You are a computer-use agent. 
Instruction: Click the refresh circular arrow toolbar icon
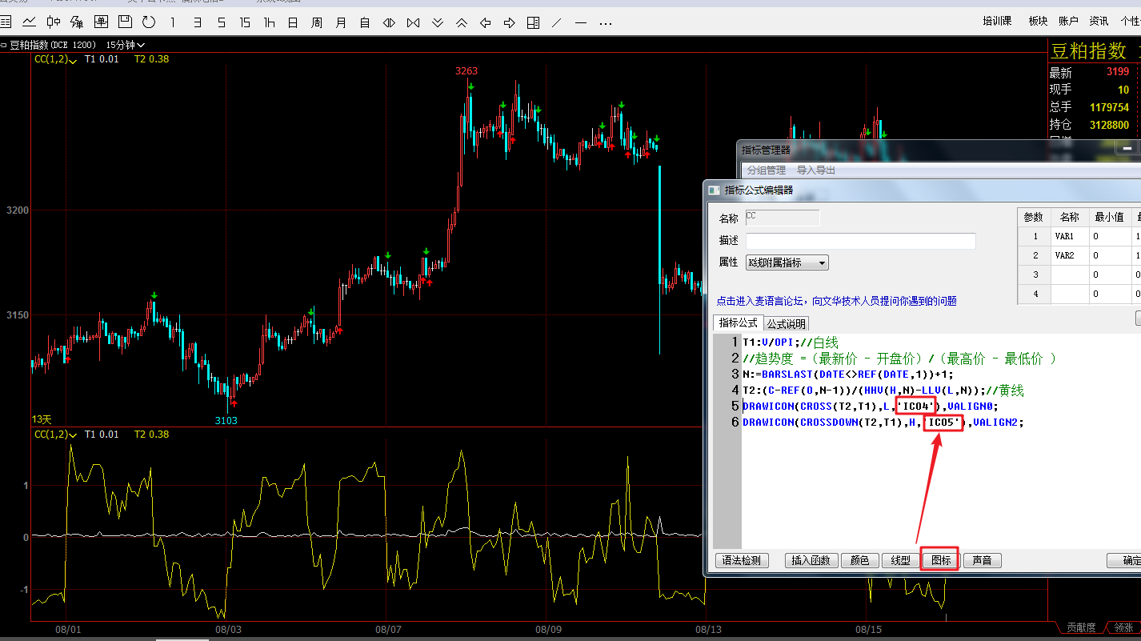(149, 22)
